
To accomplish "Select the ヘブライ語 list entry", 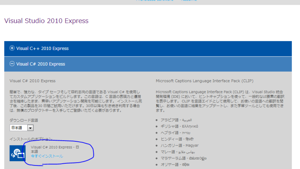I will click(175, 133).
